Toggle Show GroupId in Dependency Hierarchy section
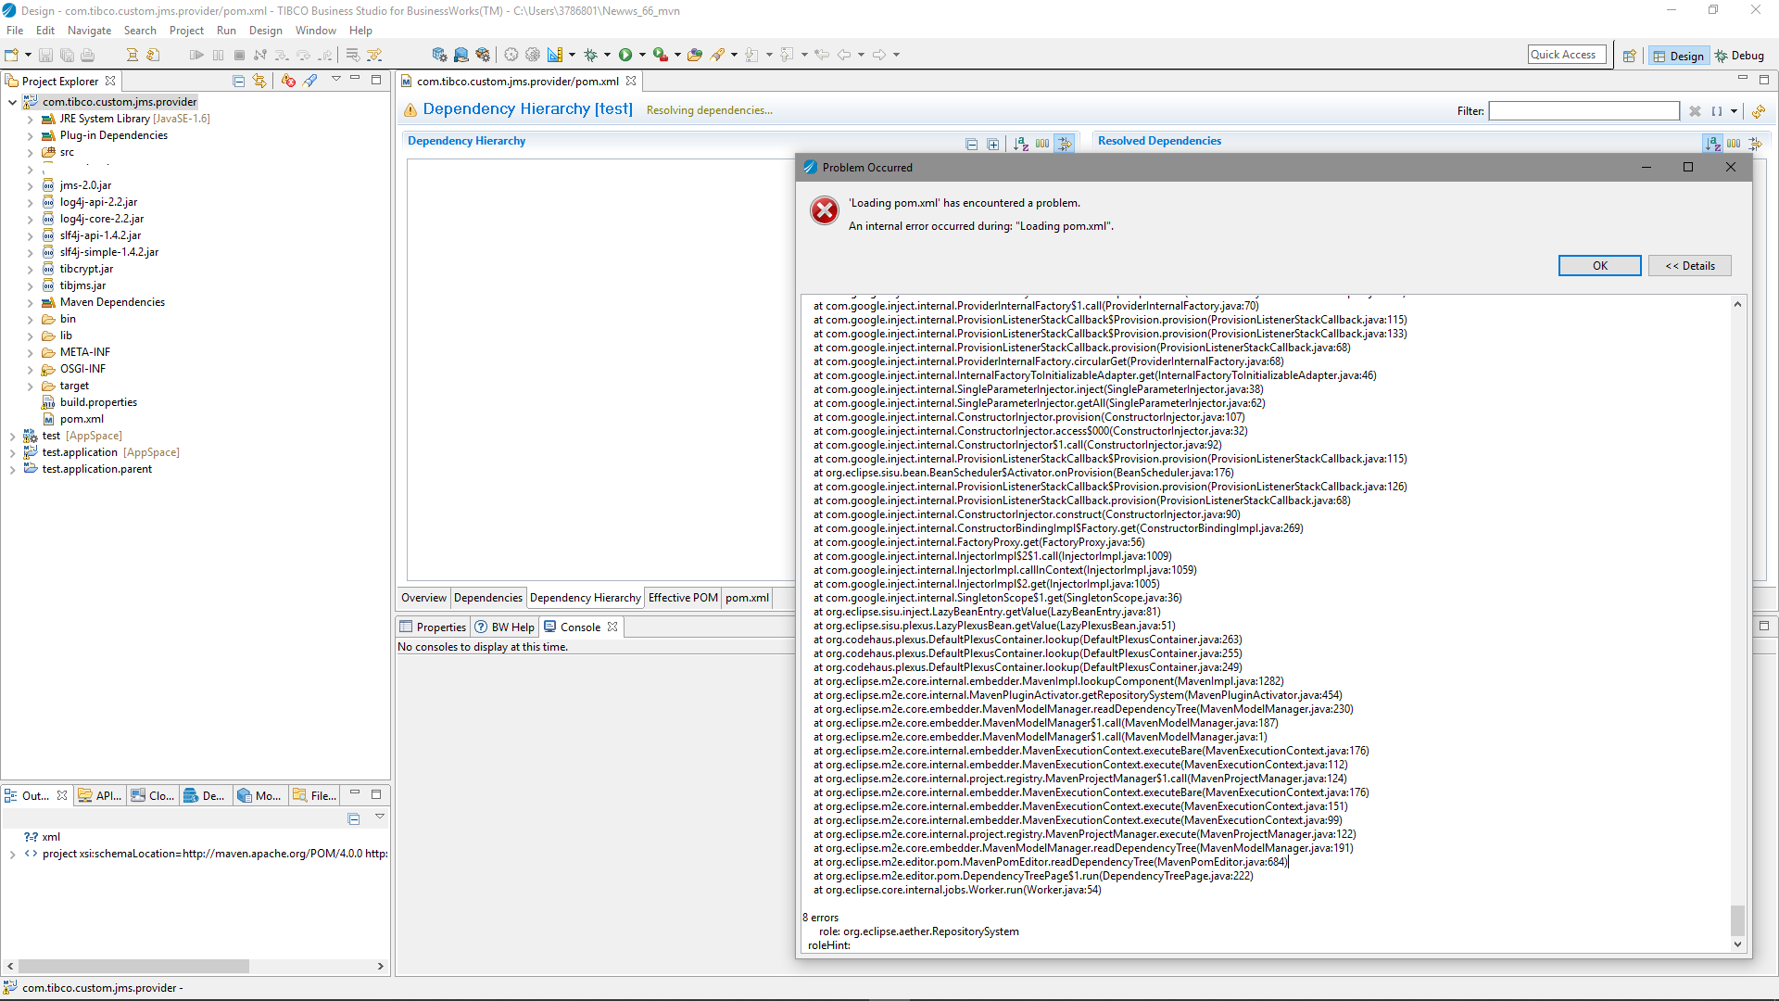 (1042, 144)
